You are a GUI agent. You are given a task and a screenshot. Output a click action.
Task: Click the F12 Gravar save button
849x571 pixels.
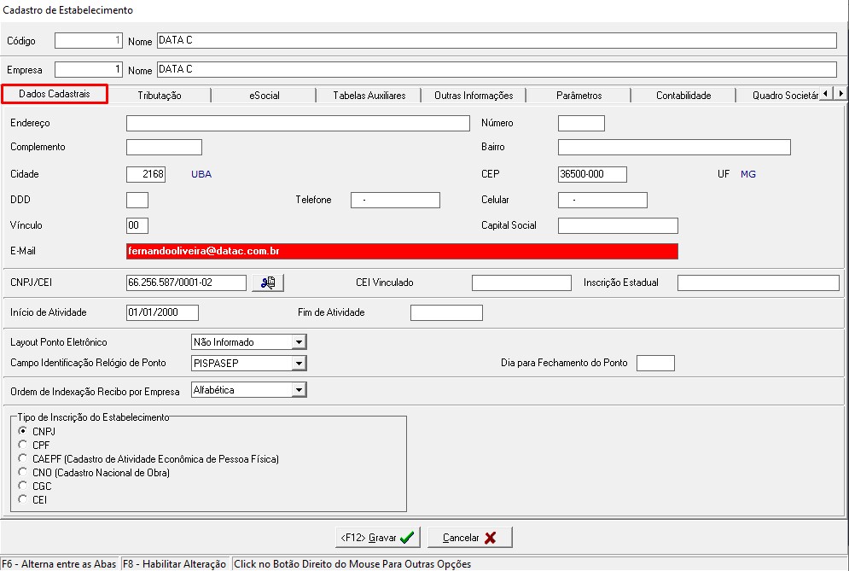[377, 538]
